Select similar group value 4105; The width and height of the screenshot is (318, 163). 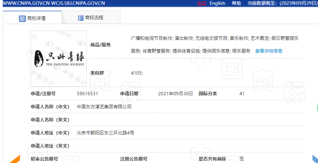click(x=137, y=73)
